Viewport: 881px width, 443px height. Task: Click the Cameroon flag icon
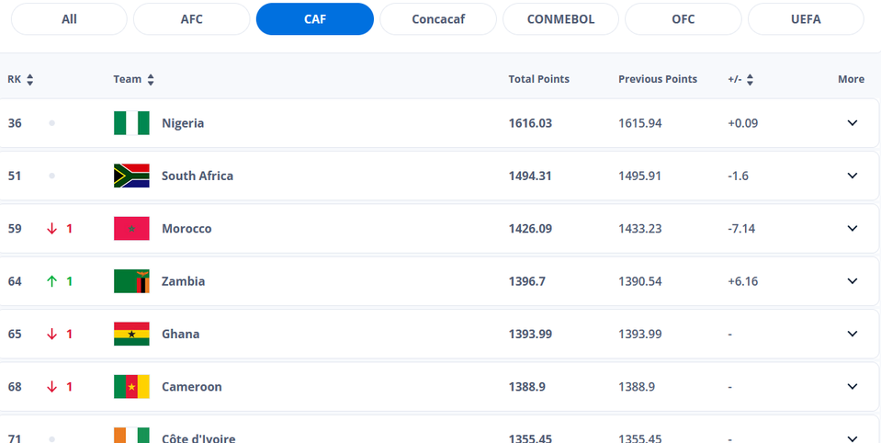(131, 387)
